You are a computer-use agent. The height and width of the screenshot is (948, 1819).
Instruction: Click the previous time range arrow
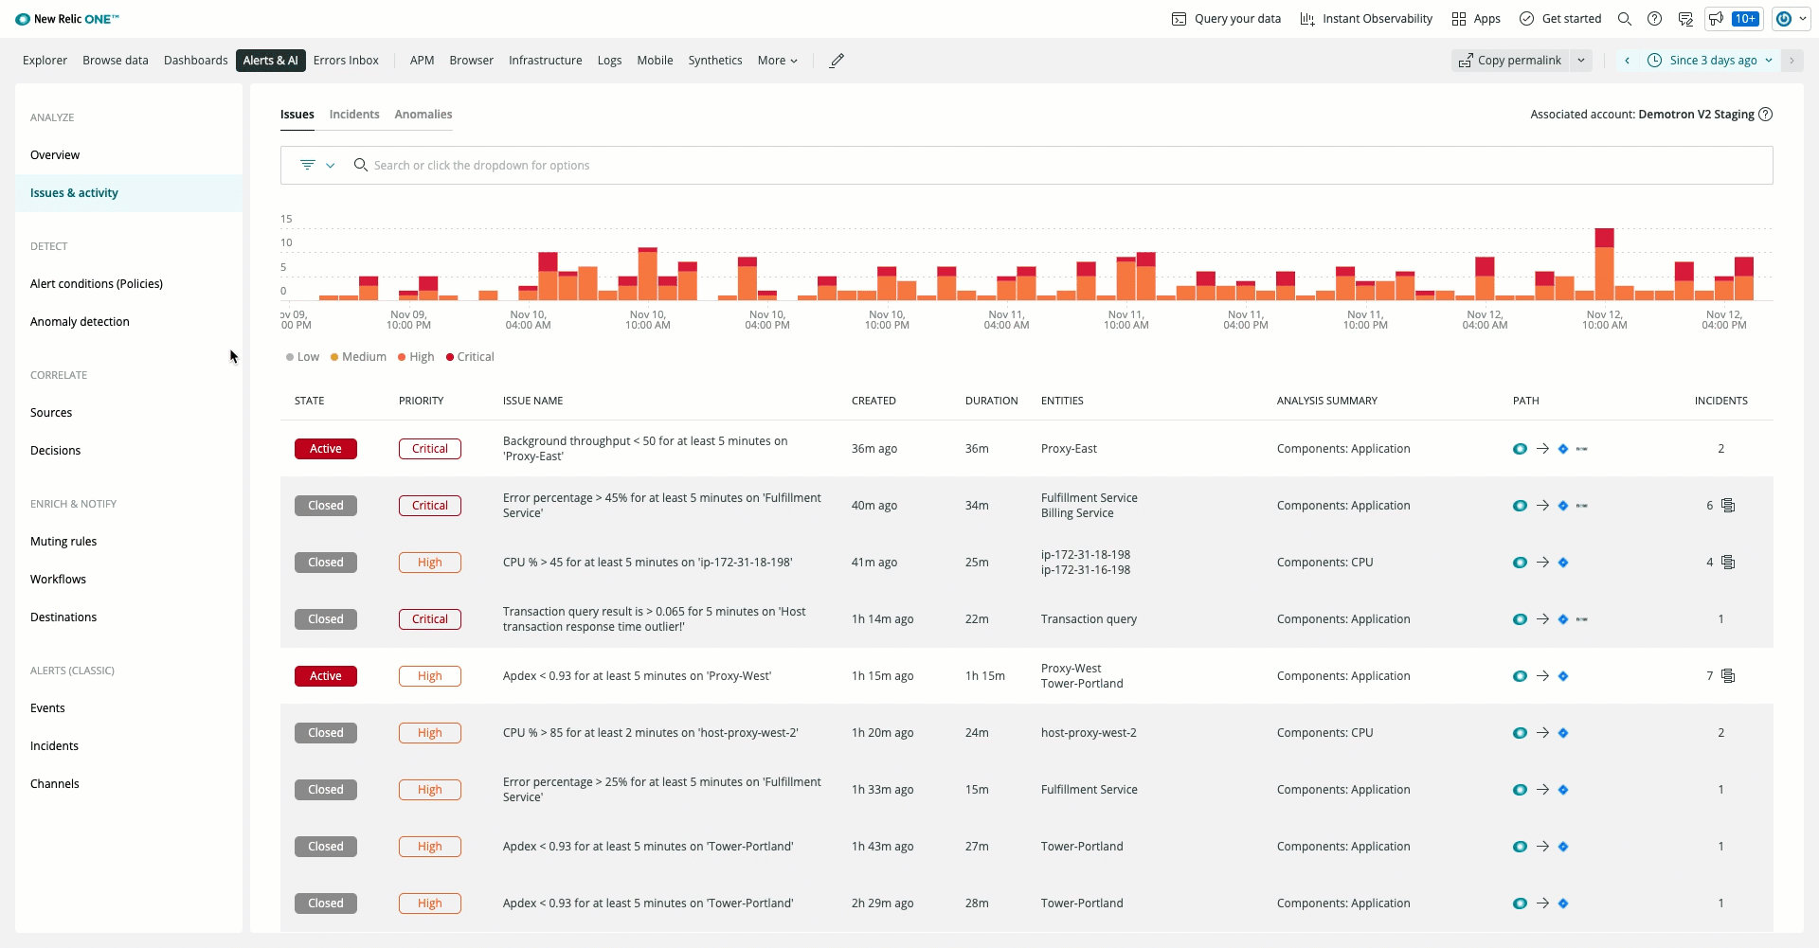1627,61
